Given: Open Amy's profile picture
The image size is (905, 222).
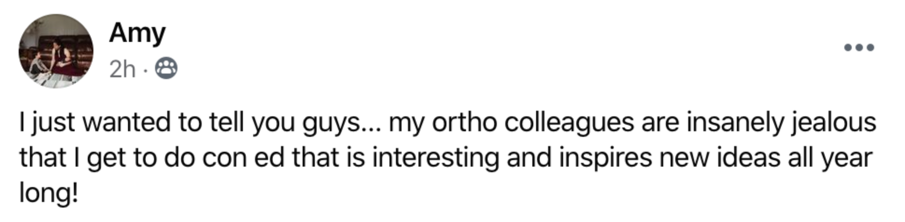Looking at the screenshot, I should pos(56,51).
